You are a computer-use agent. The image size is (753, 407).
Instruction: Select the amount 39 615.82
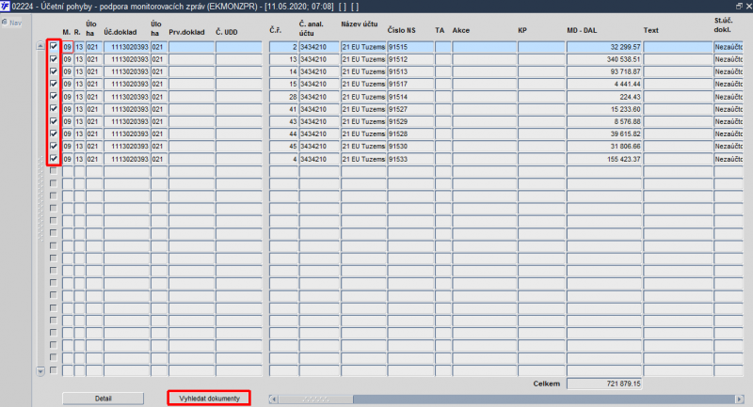[x=604, y=134]
